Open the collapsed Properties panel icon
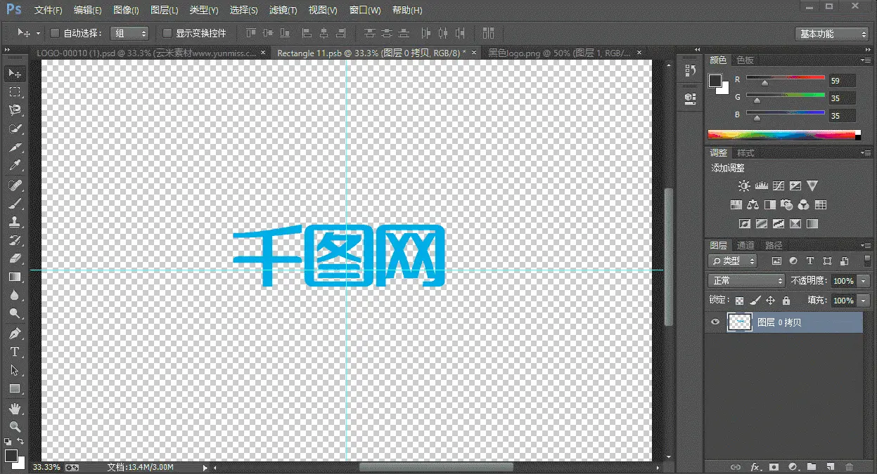The width and height of the screenshot is (877, 474). (x=690, y=98)
